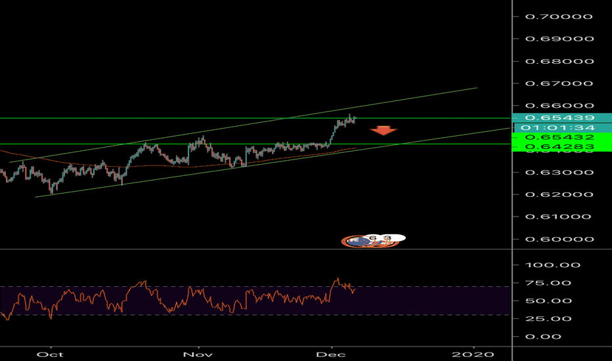Click the red down arrow marker
The height and width of the screenshot is (361, 612).
[x=383, y=130]
